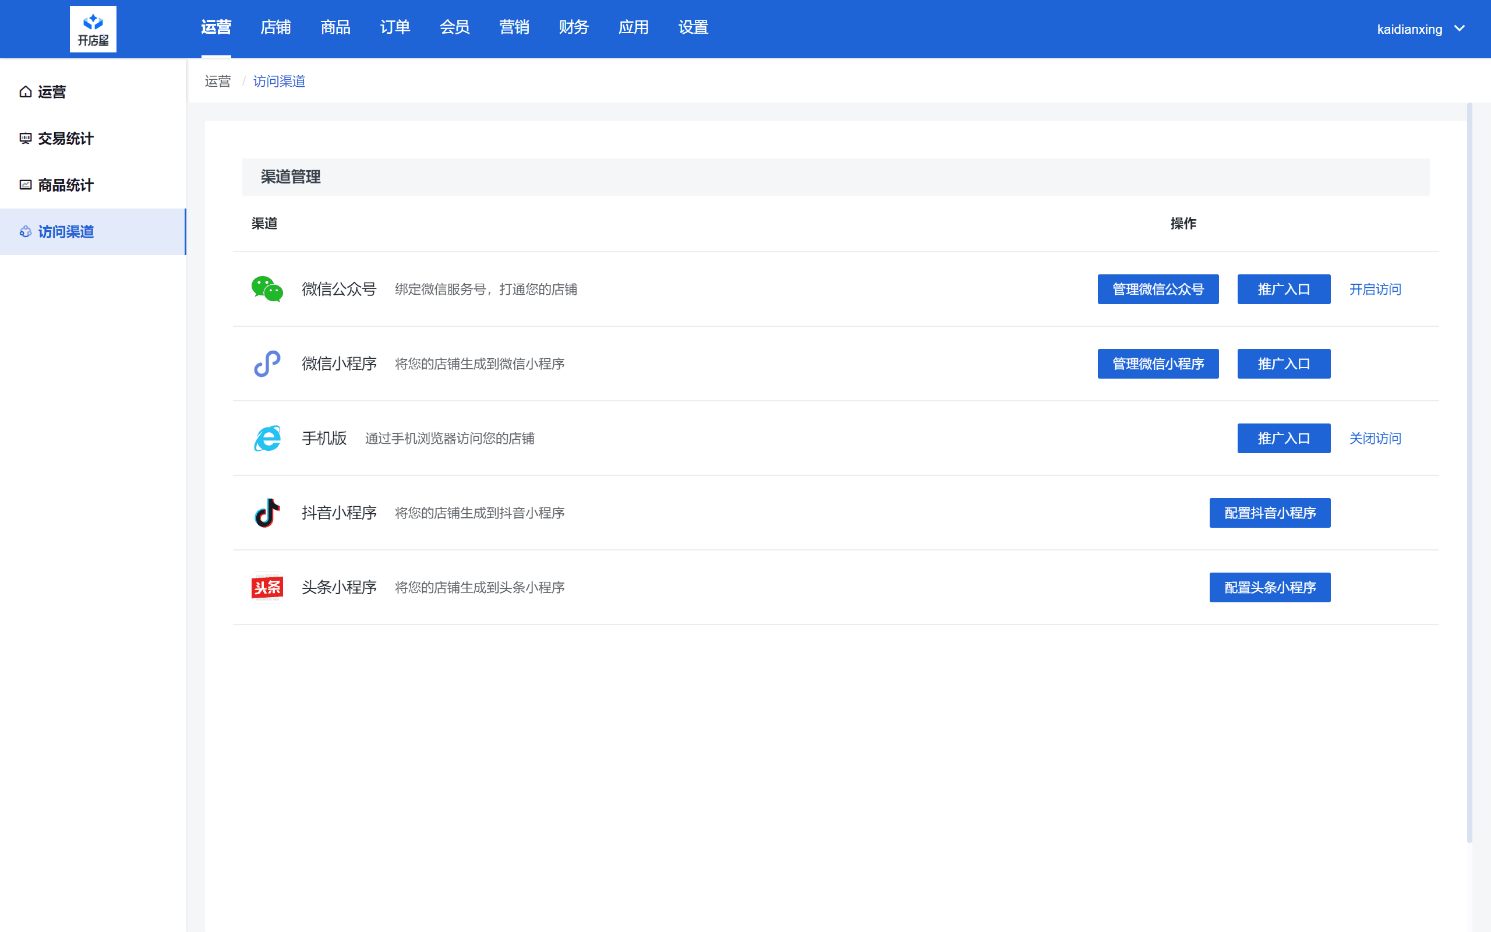
Task: Click the 商品统计 sidebar icon
Action: (x=24, y=183)
